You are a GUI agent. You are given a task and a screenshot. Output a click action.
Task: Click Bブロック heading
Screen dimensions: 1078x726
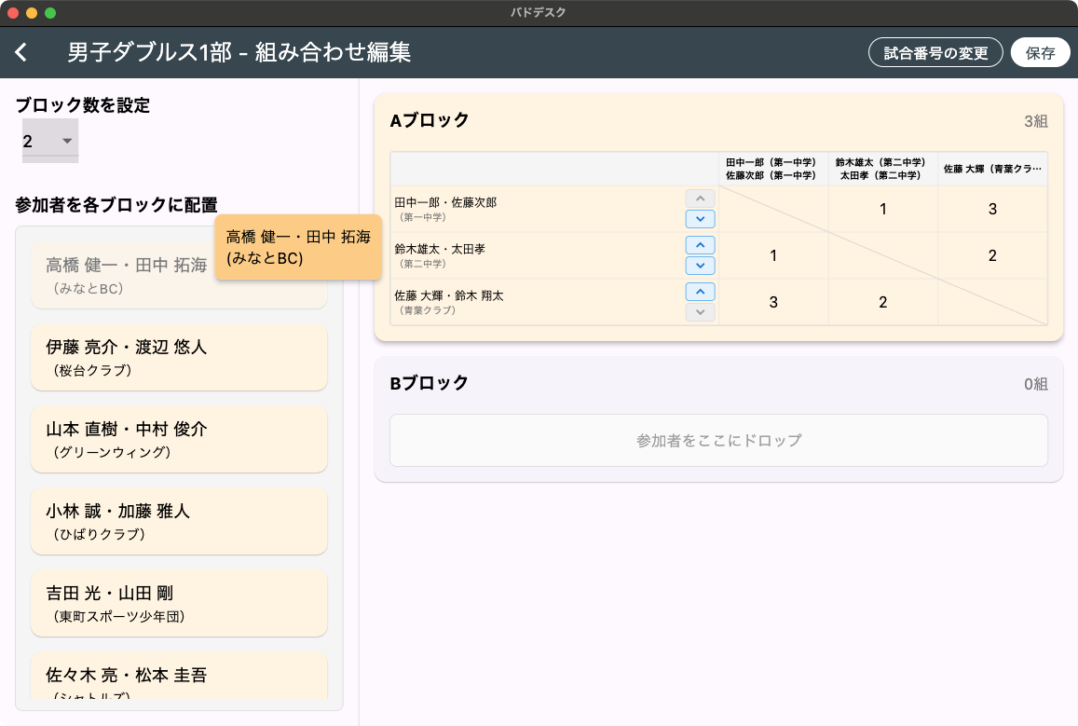429,383
